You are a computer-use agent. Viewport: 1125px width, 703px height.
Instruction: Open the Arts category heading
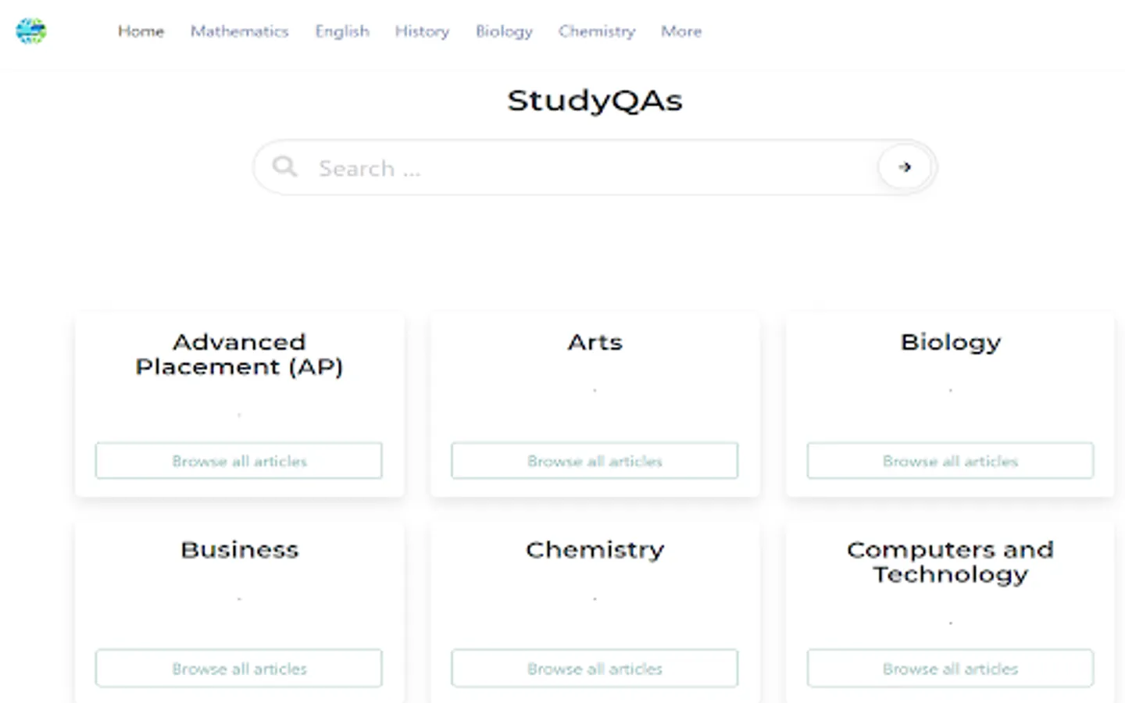tap(595, 342)
